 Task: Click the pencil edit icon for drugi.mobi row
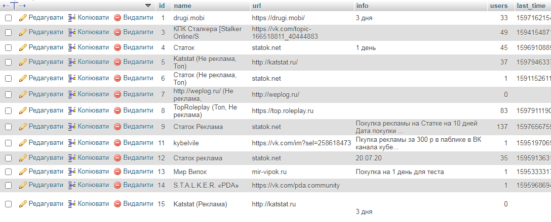coord(22,18)
